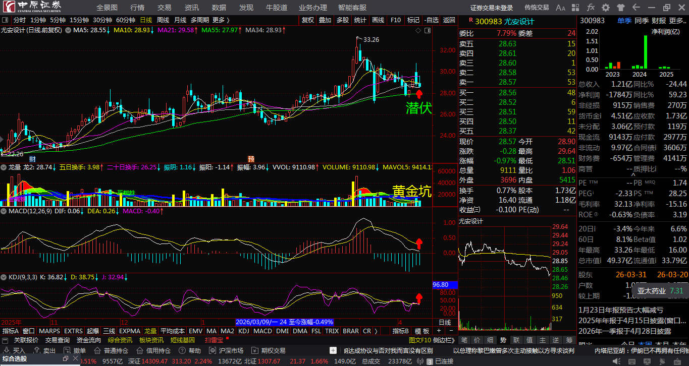Expand more indicators arrow after CR
The height and width of the screenshot is (366, 689).
376,331
